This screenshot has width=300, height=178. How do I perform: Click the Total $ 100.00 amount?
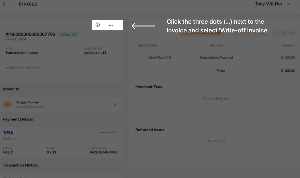coord(288,71)
